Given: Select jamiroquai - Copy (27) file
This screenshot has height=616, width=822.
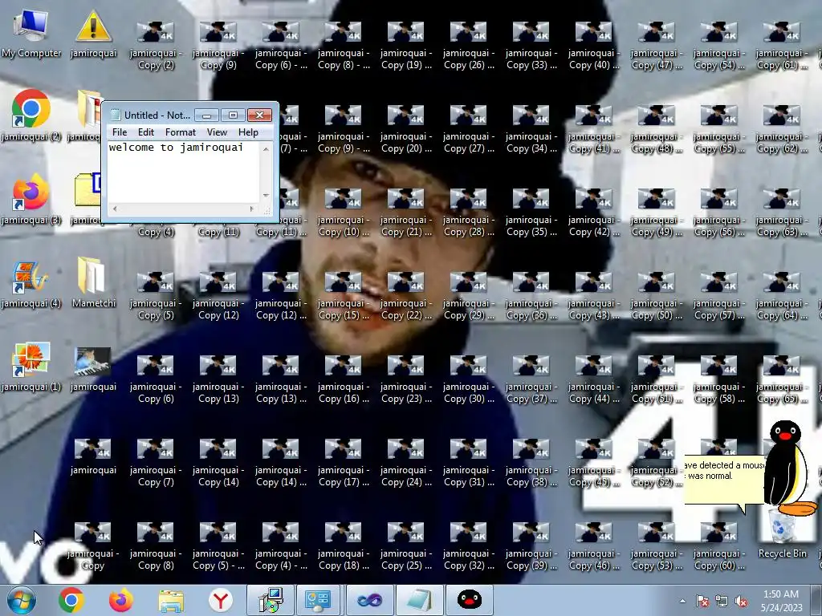Looking at the screenshot, I should [x=469, y=129].
